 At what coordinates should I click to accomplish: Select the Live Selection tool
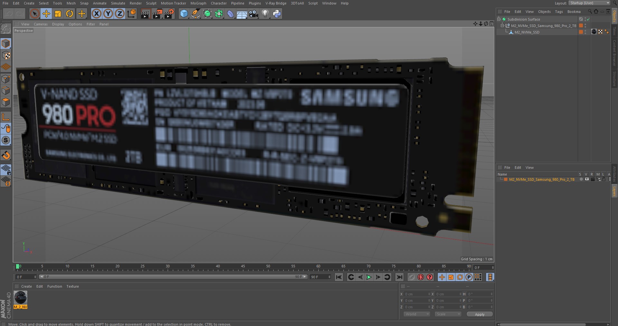[x=35, y=14]
